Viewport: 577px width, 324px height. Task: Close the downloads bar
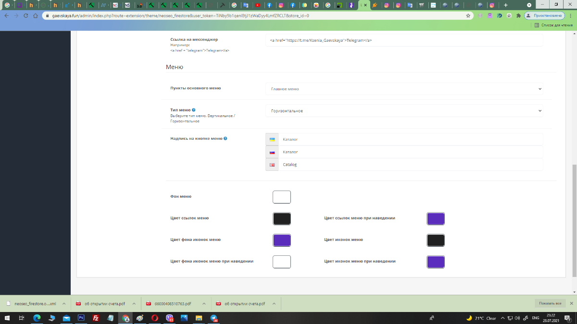pyautogui.click(x=571, y=303)
